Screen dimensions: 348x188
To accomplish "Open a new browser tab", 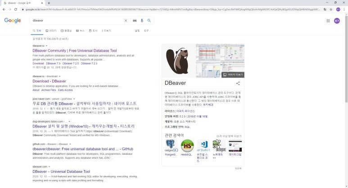I will pyautogui.click(x=49, y=3).
